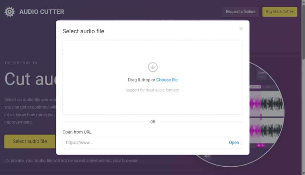The height and width of the screenshot is (175, 305).
Task: Click the circled download arrow icon
Action: [153, 67]
